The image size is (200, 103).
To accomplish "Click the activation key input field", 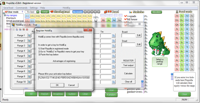I will (64, 78).
